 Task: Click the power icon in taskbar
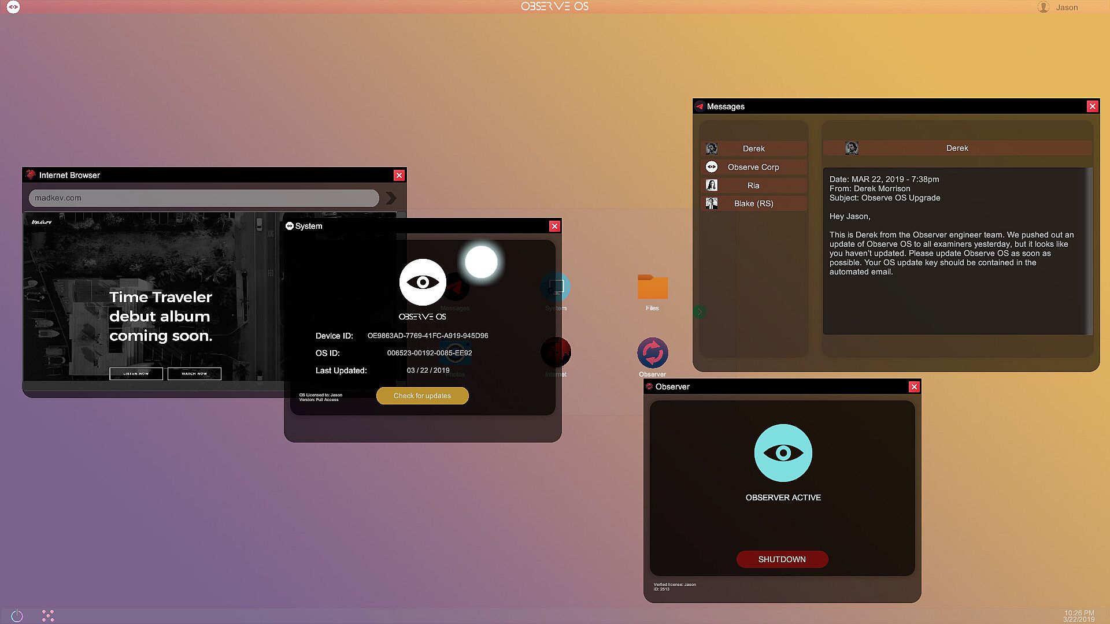(17, 616)
